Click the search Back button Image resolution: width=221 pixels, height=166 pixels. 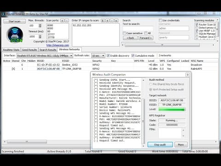click(x=130, y=38)
